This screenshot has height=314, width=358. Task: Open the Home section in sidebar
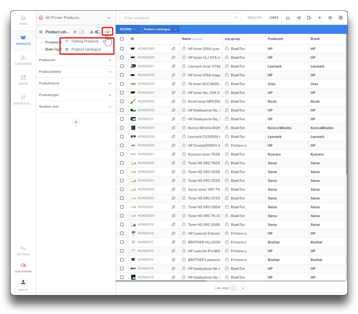pyautogui.click(x=23, y=20)
